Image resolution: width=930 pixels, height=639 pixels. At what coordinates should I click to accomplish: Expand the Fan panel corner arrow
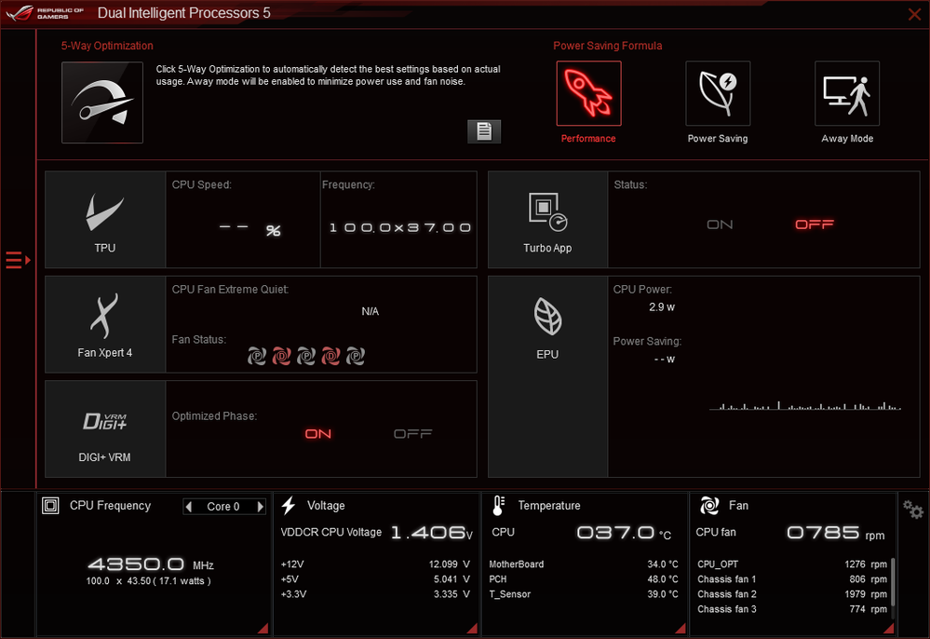click(x=888, y=628)
